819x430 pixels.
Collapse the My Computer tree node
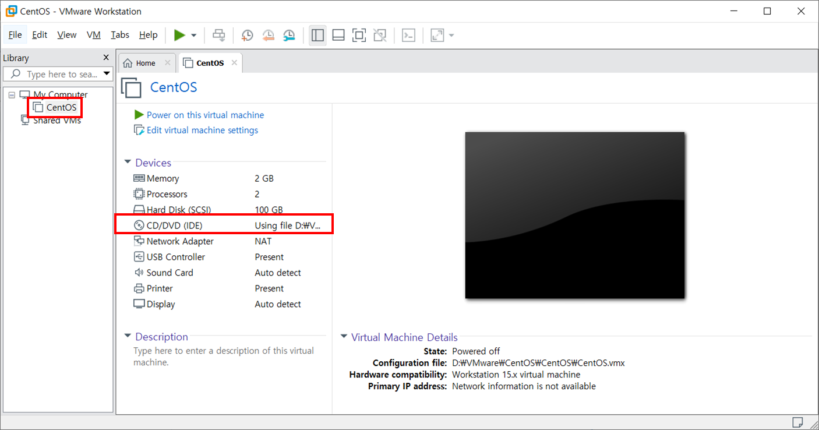click(x=12, y=94)
